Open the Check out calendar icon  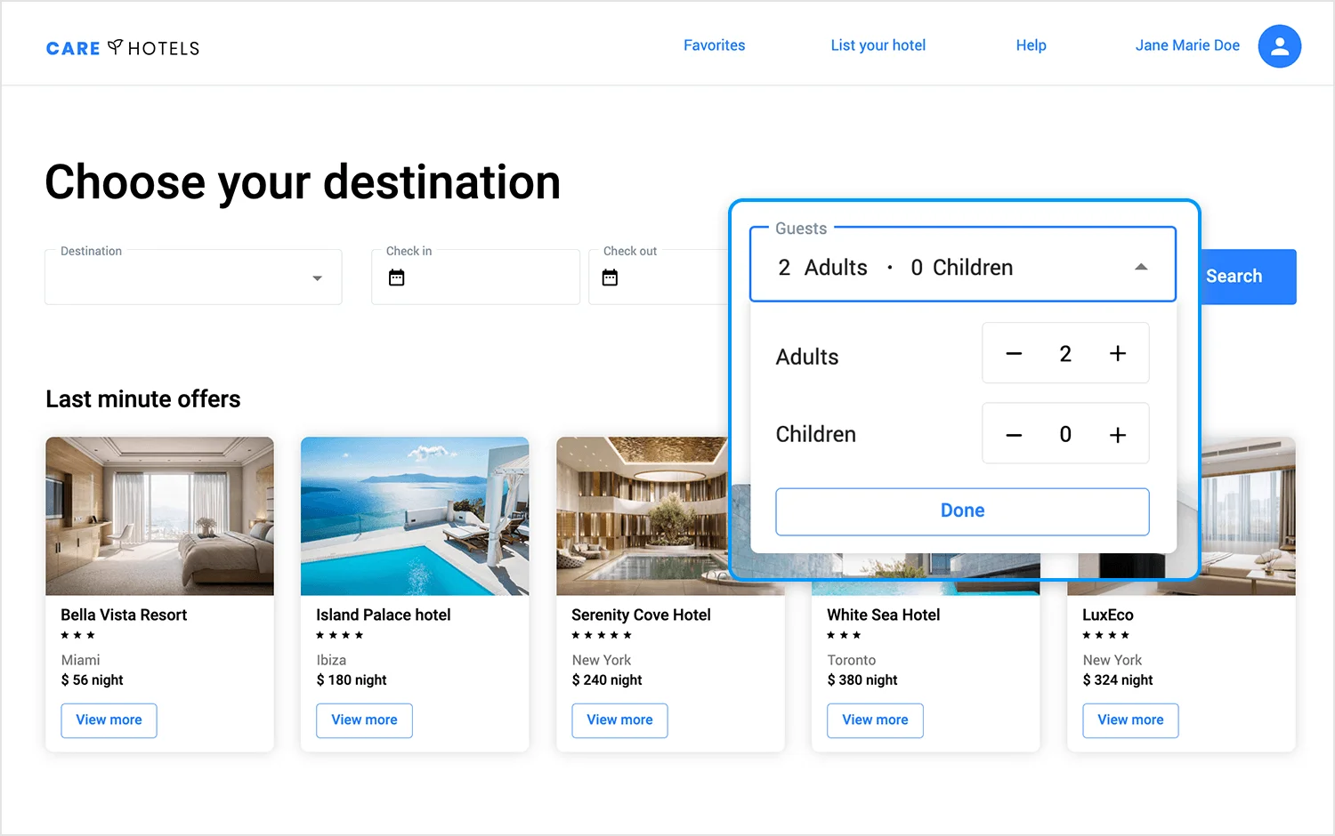pos(610,277)
